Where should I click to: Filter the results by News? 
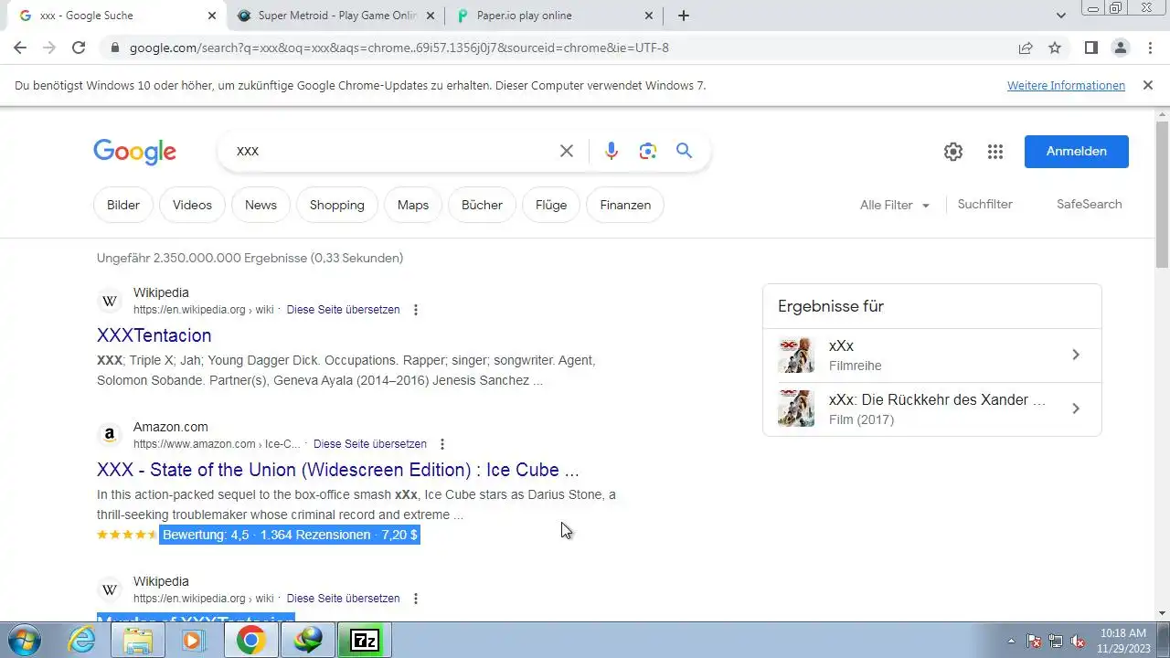tap(261, 205)
